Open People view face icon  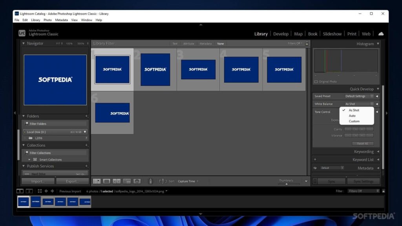point(137,181)
